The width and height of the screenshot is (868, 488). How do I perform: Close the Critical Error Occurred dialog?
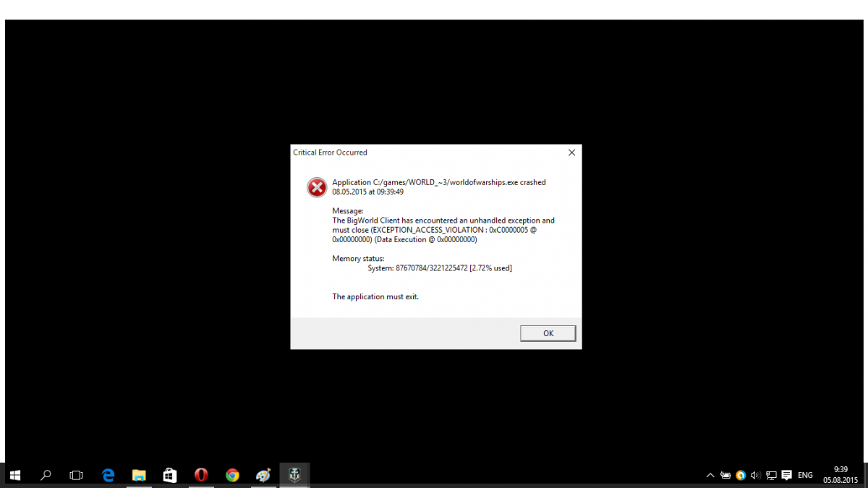click(571, 153)
